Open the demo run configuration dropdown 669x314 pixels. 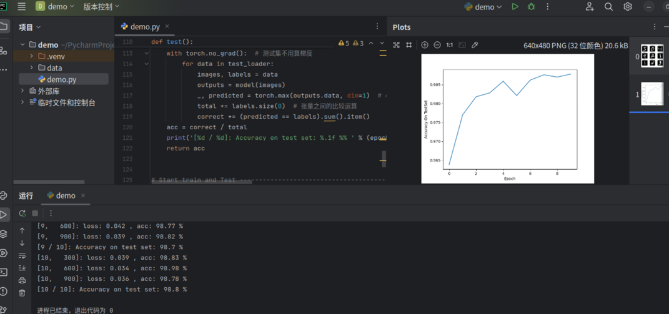pos(483,7)
